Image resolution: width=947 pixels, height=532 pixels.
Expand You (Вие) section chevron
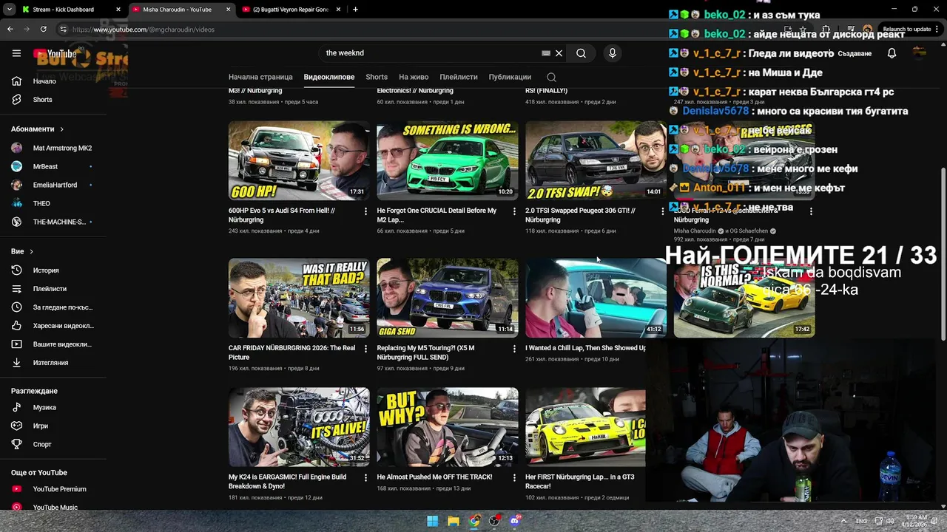pyautogui.click(x=31, y=252)
